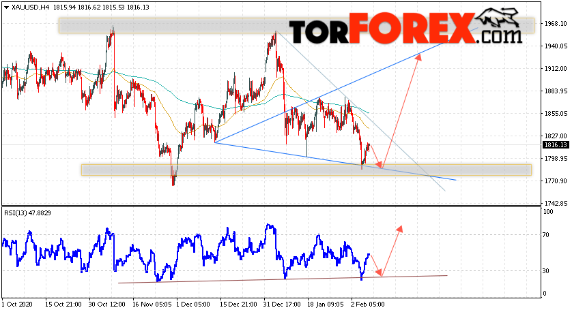Select the 18 Jan 09:05 date label

point(326,305)
